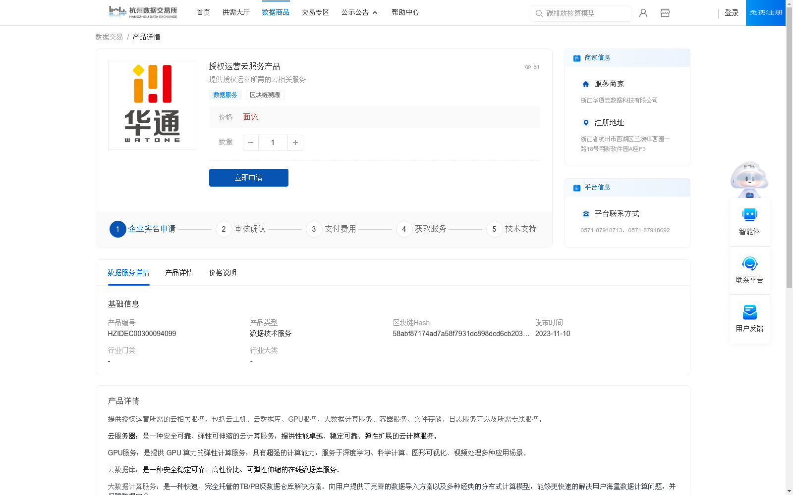This screenshot has height=495, width=793.
Task: Click the 平台联系方式 telephone icon
Action: click(586, 214)
